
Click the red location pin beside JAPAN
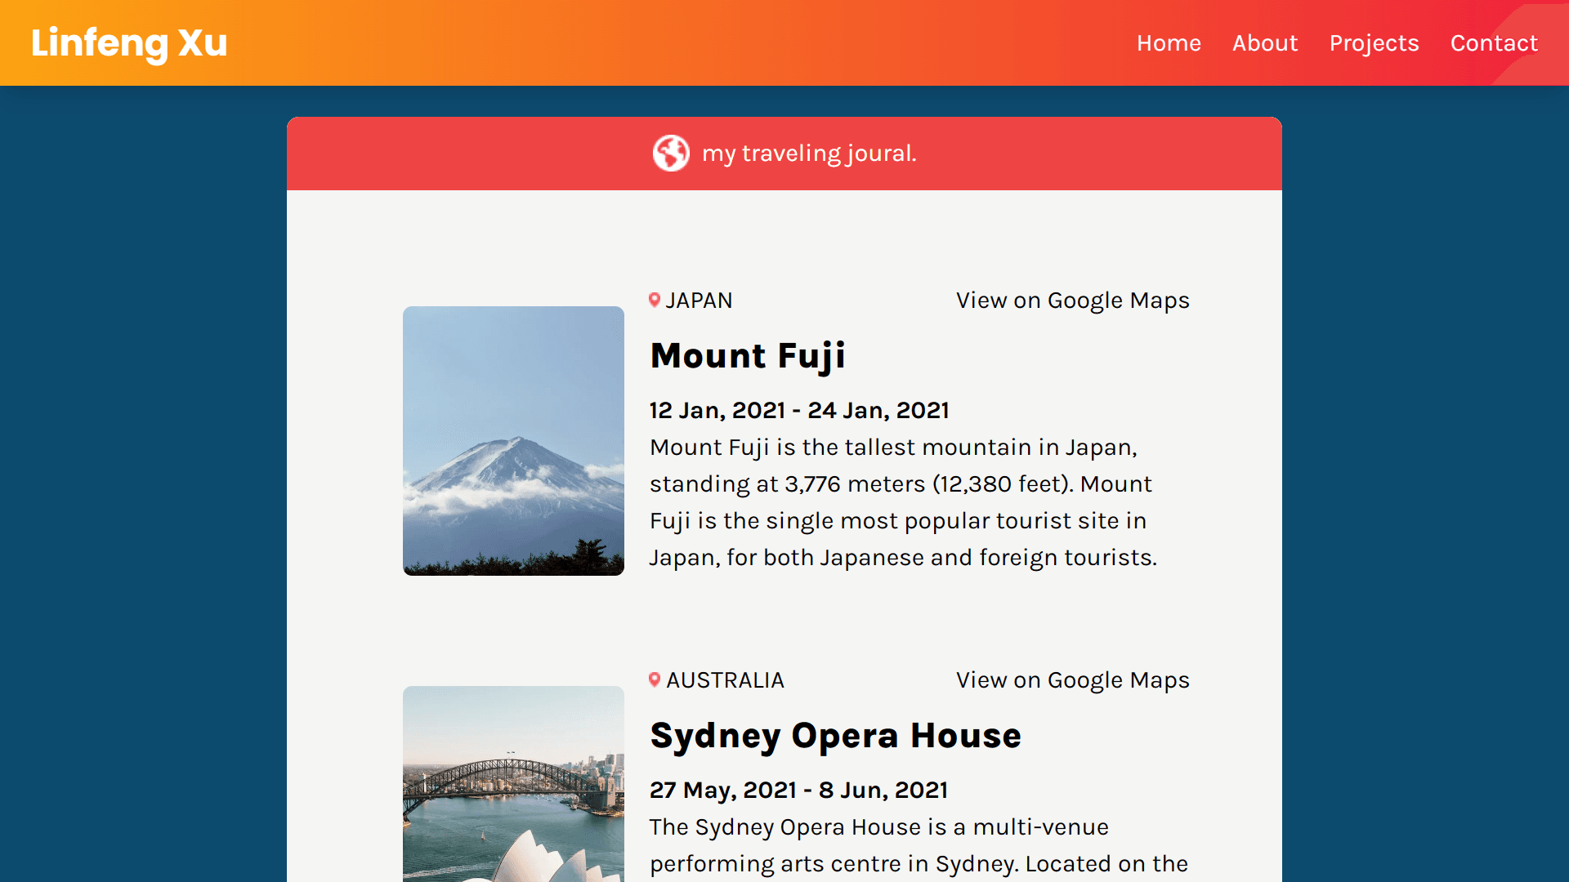pyautogui.click(x=655, y=300)
